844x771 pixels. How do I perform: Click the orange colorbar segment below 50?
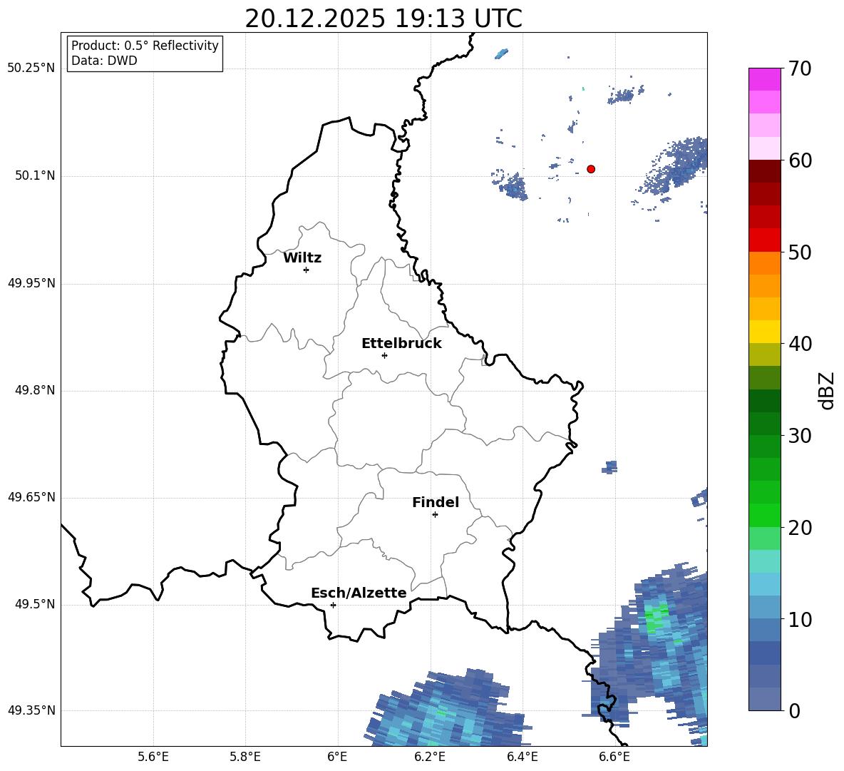pyautogui.click(x=764, y=263)
